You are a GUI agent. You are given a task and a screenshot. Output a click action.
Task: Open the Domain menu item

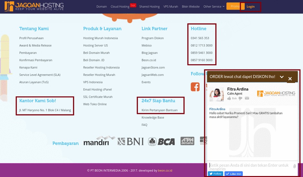click(x=102, y=6)
